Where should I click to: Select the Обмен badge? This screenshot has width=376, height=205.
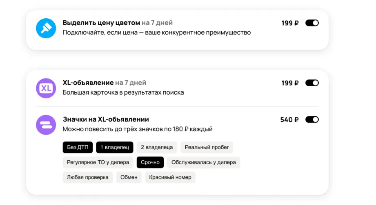click(129, 177)
